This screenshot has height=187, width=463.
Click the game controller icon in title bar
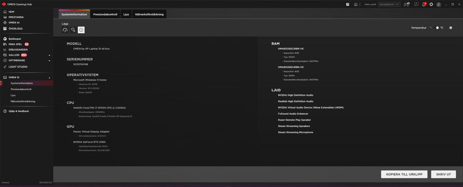click(x=406, y=4)
